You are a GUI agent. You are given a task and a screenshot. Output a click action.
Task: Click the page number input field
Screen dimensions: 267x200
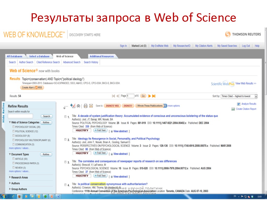pos(130,96)
